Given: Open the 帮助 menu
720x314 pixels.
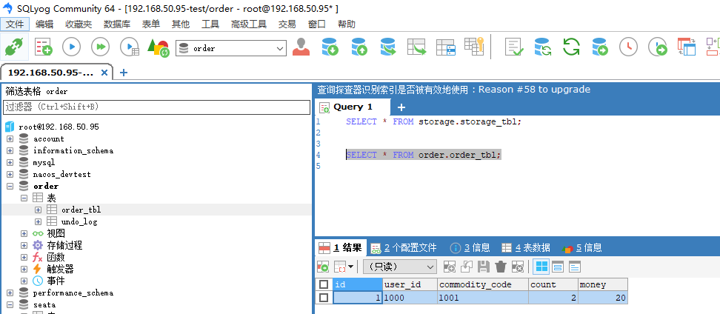Looking at the screenshot, I should click(x=346, y=24).
